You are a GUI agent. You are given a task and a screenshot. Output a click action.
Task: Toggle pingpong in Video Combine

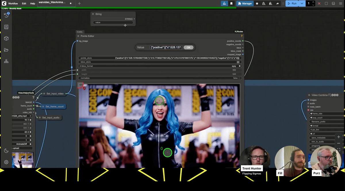click(327, 146)
